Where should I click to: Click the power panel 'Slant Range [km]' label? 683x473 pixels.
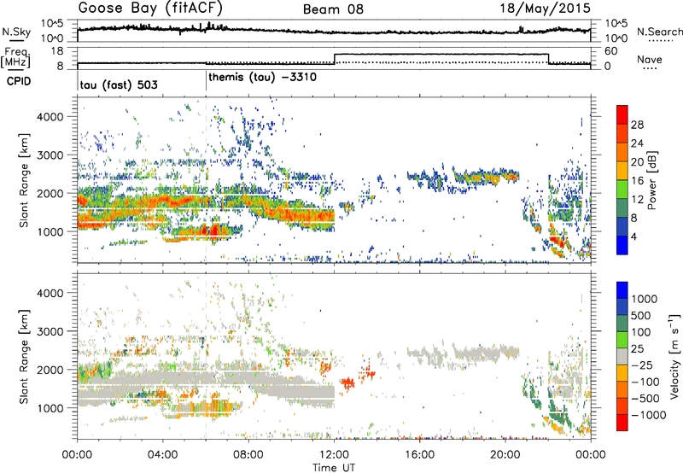point(24,180)
